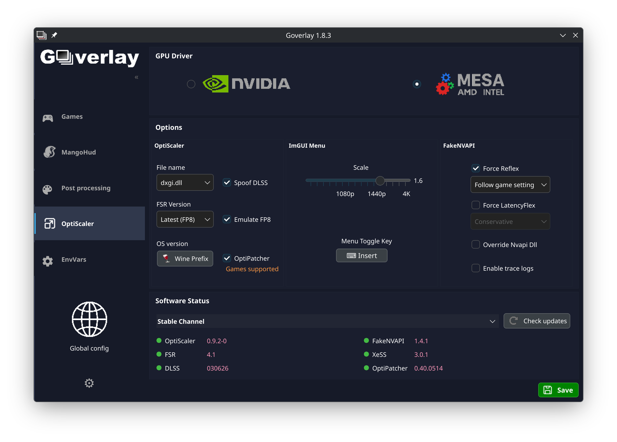
Task: Open the Latest (FP8) FSR version dropdown
Action: (185, 219)
